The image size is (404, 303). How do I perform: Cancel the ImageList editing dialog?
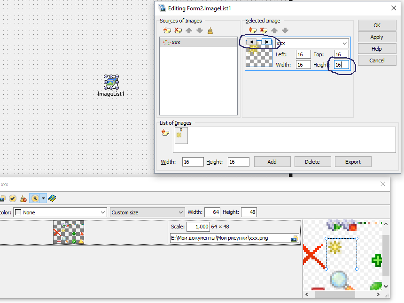click(377, 61)
